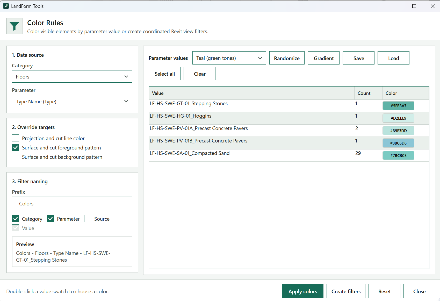Sort by the Value column header
The image size is (440, 301).
point(251,93)
